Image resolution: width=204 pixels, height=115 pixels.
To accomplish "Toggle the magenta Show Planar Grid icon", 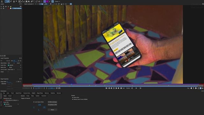I will tap(47, 1).
